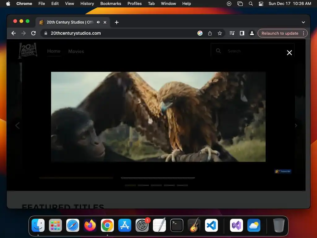Open the Trash in the Dock

[x=279, y=225]
